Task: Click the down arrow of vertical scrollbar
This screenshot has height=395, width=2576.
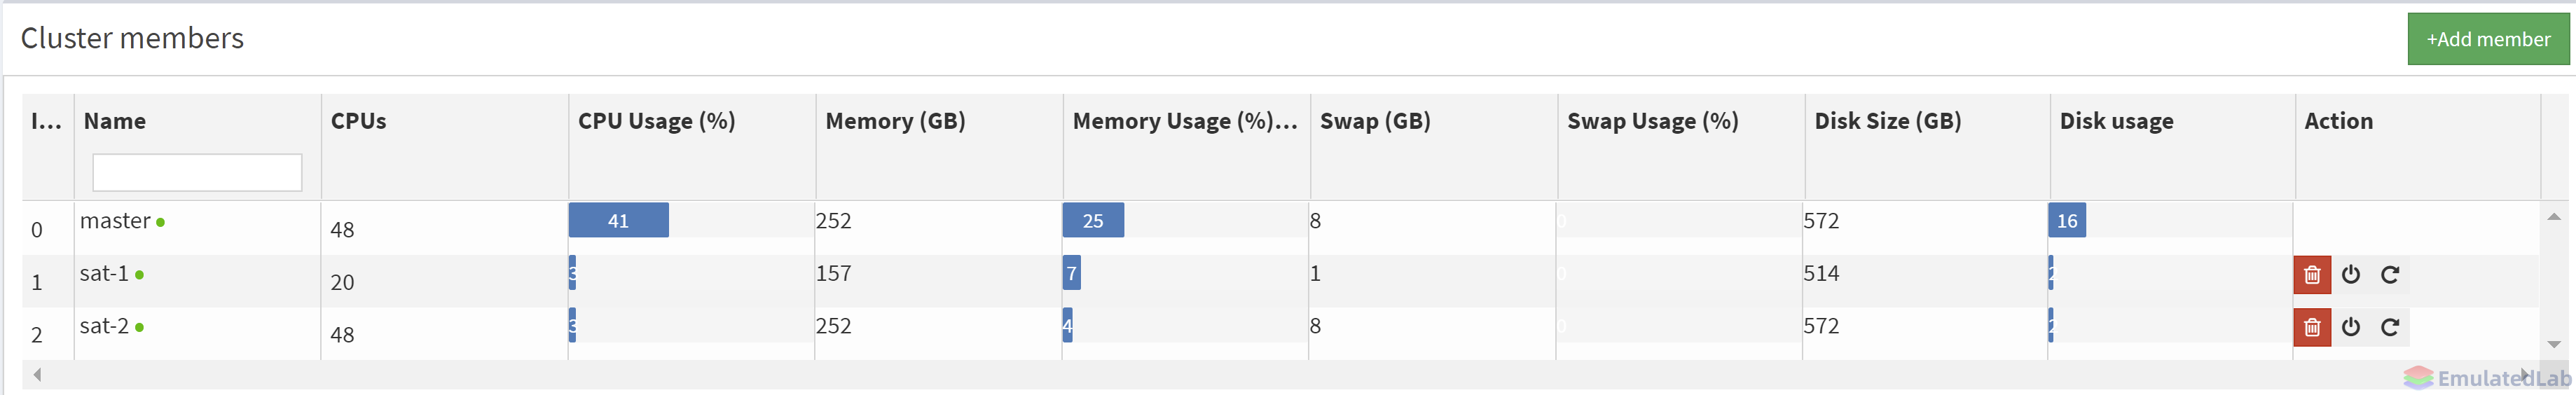Action: coord(2553,344)
